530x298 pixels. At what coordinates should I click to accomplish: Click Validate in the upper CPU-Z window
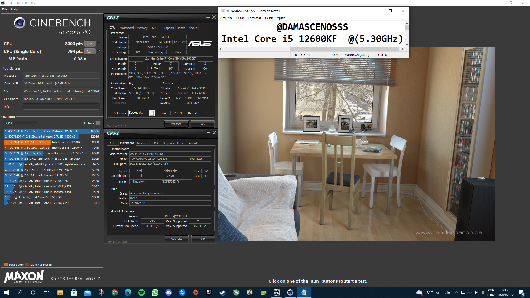(x=176, y=124)
